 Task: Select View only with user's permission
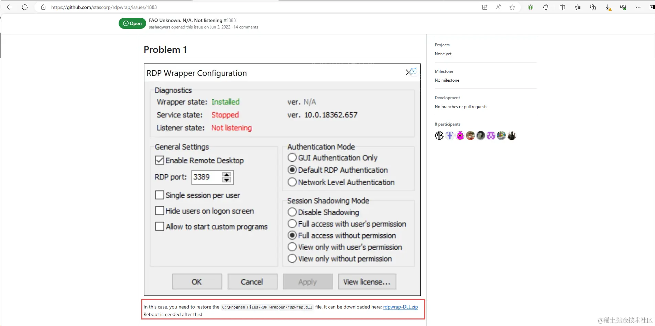(292, 247)
